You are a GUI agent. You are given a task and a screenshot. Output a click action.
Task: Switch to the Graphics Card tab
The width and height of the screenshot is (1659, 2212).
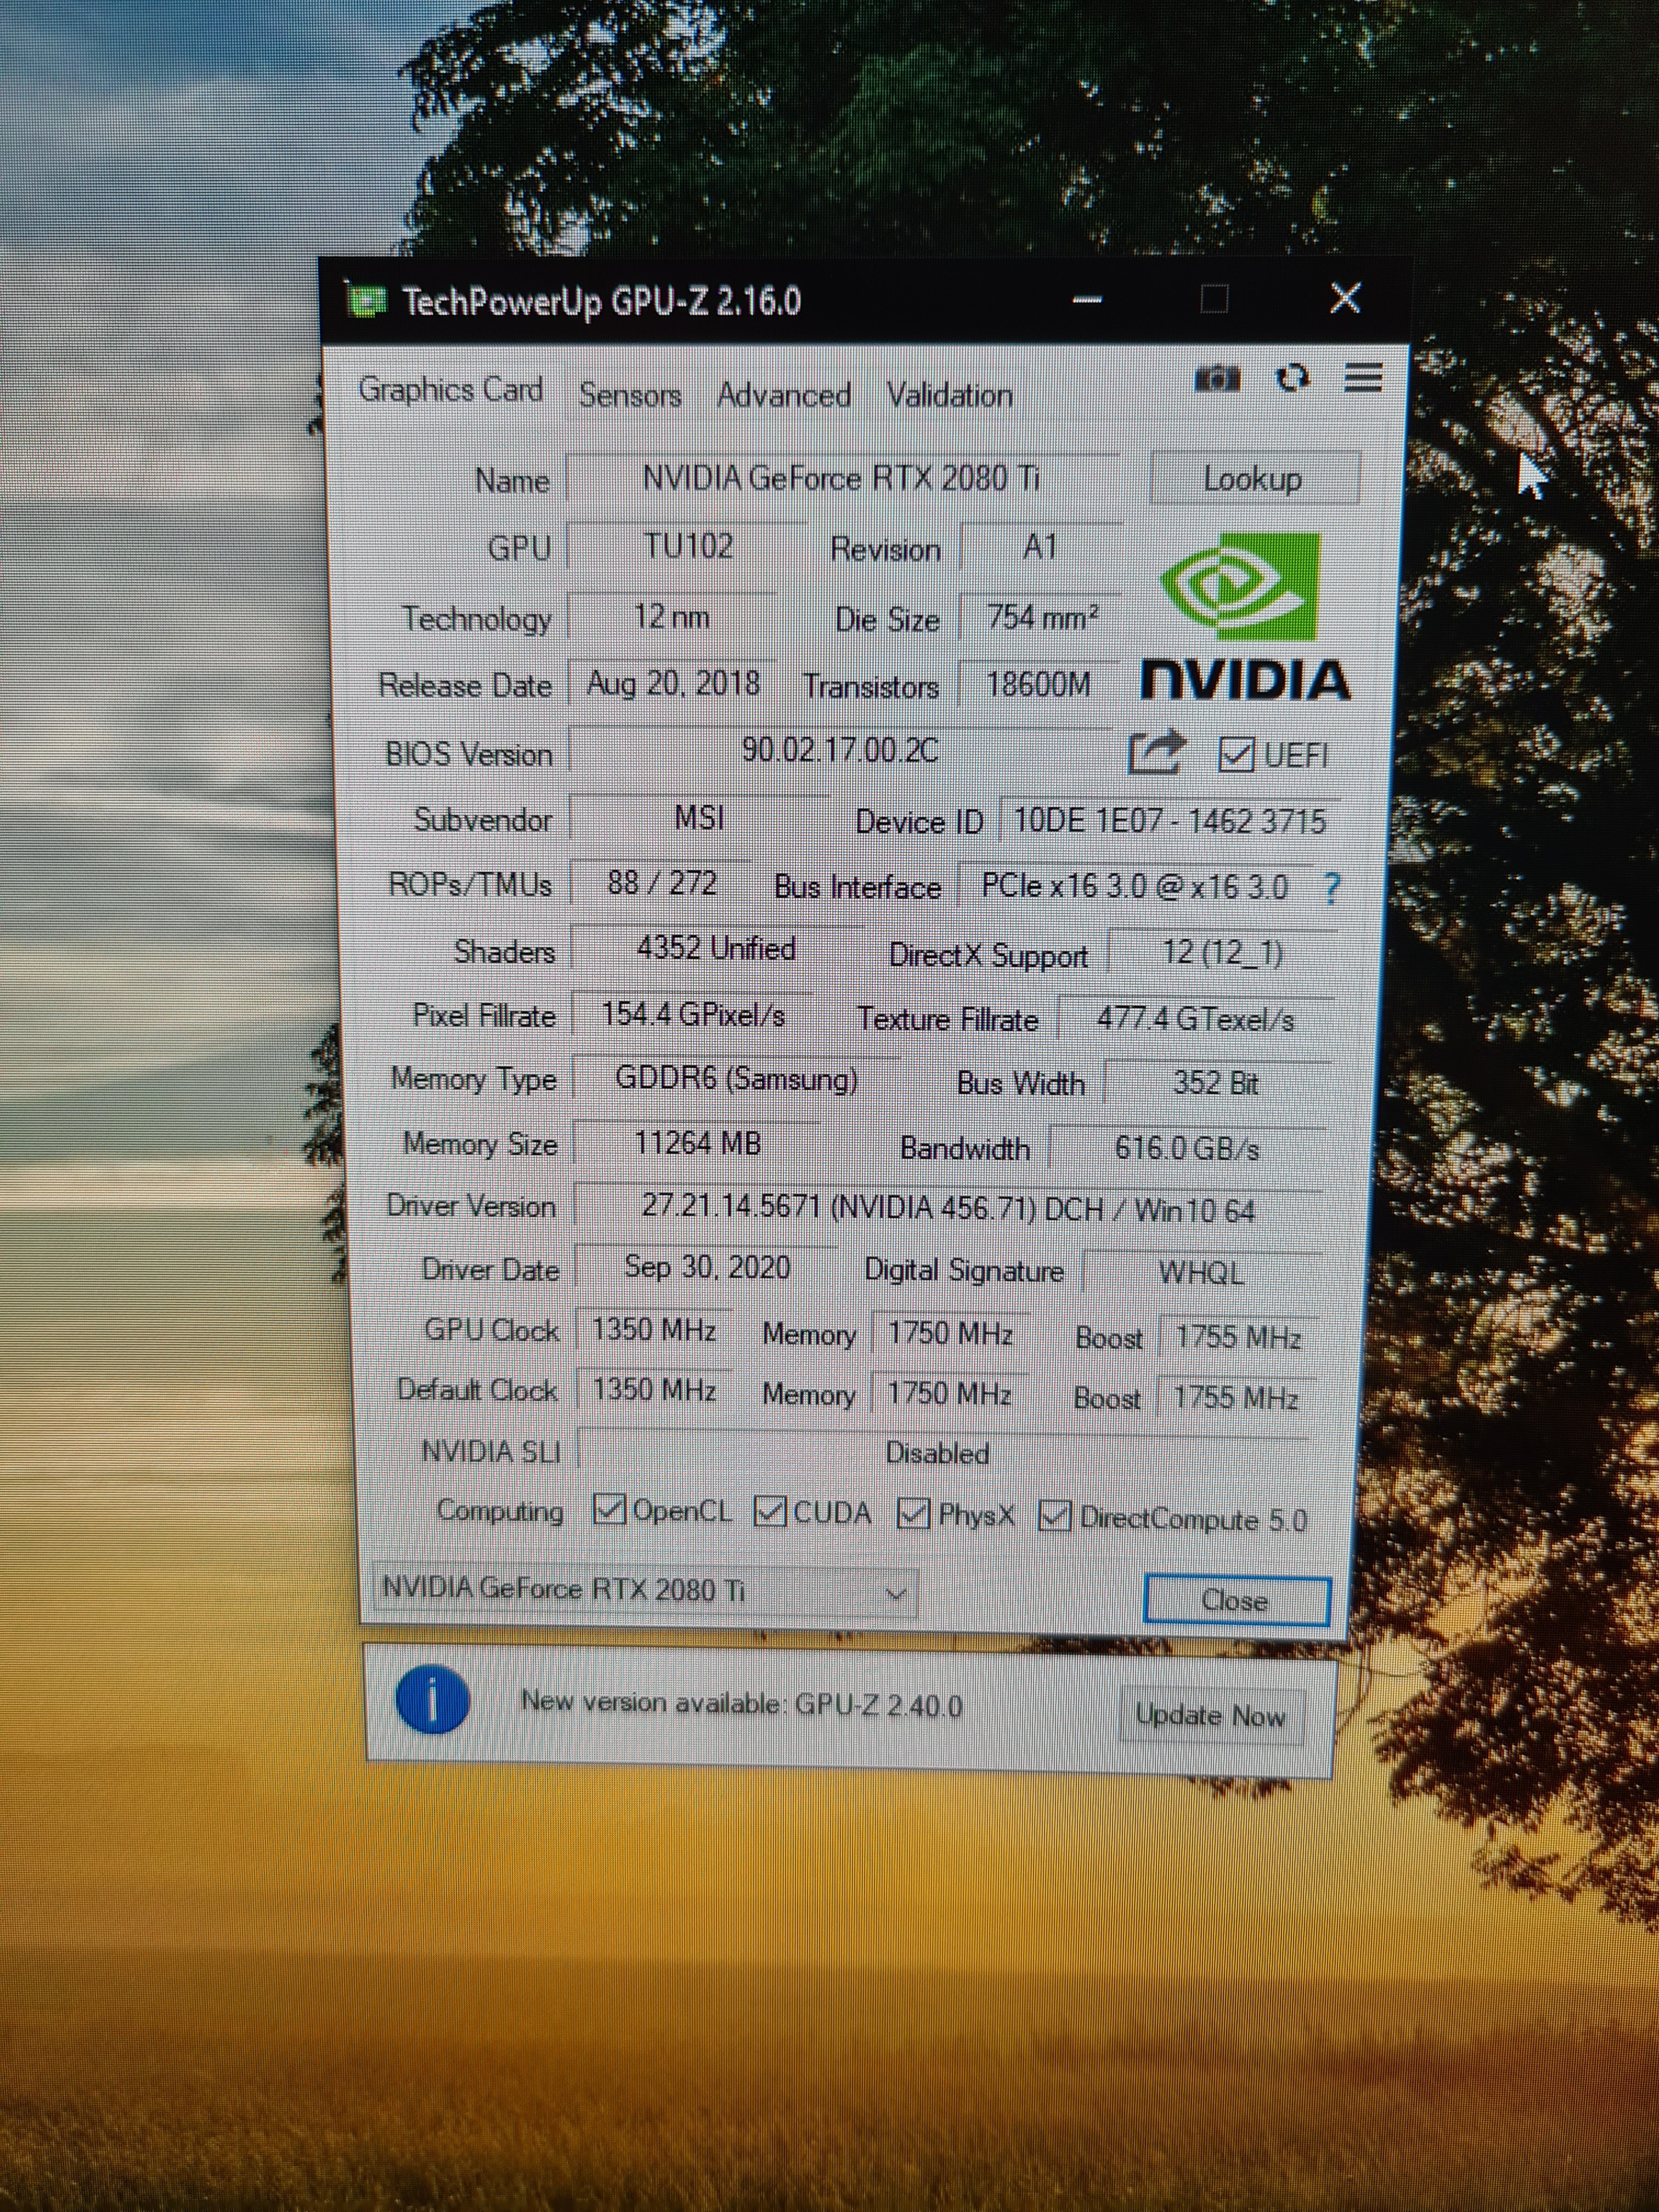[x=451, y=389]
